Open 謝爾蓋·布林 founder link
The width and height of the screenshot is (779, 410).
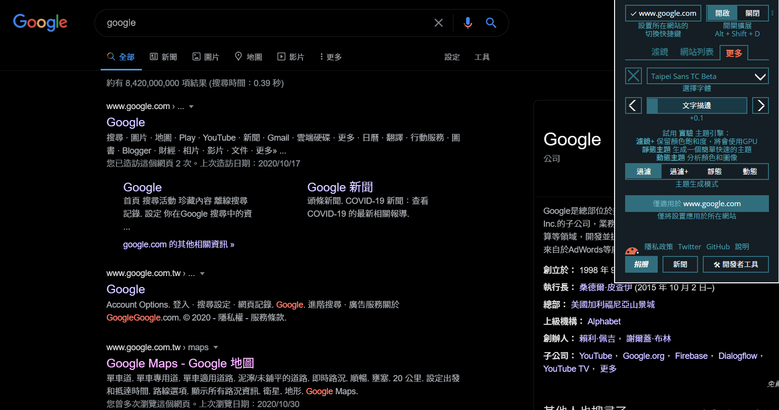click(x=649, y=339)
